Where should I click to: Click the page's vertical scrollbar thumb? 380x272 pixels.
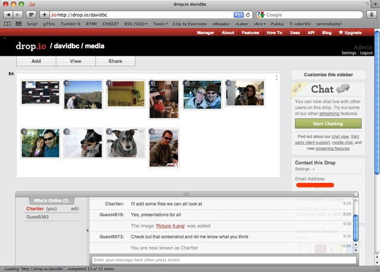point(377,103)
